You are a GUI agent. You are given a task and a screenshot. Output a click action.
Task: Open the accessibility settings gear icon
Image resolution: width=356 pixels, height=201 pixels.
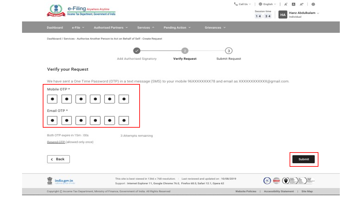point(313,4)
